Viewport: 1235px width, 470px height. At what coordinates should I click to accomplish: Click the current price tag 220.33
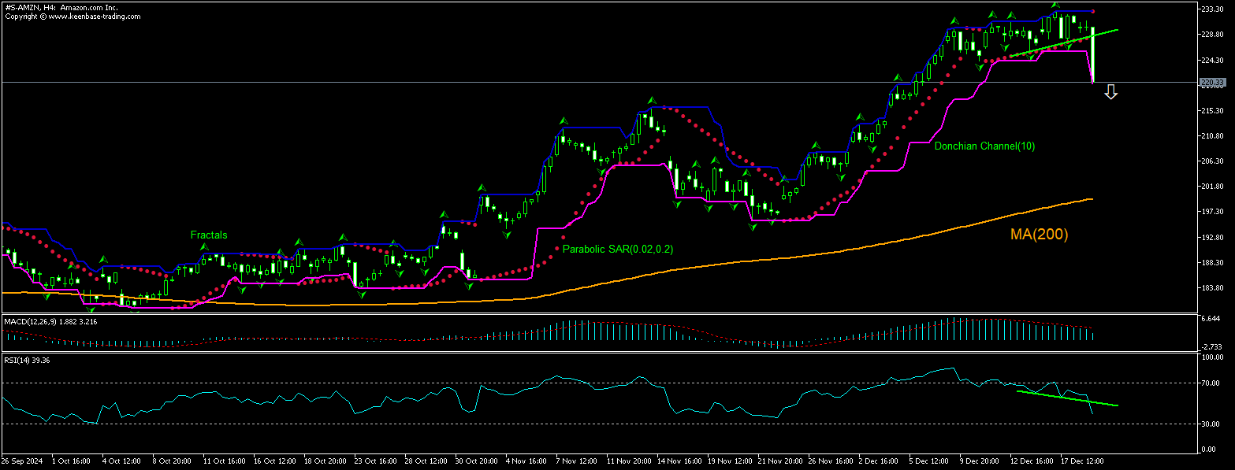tap(1211, 82)
